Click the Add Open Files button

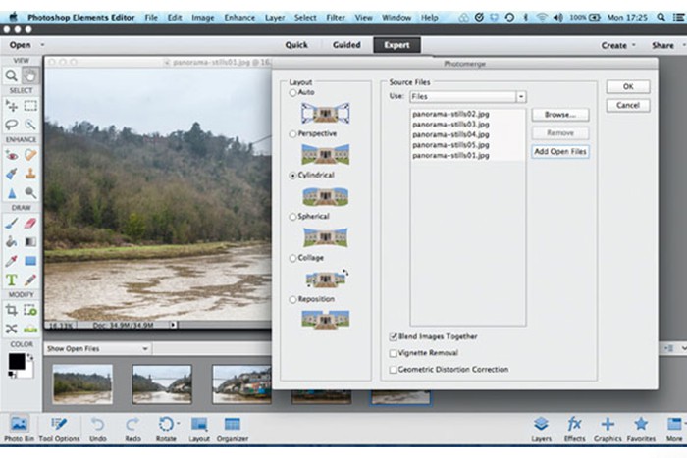point(560,151)
